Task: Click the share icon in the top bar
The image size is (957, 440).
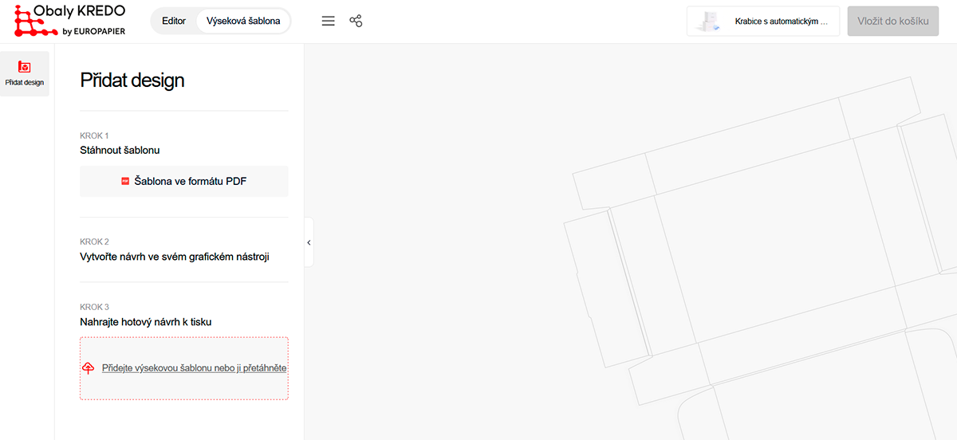Action: click(x=356, y=22)
